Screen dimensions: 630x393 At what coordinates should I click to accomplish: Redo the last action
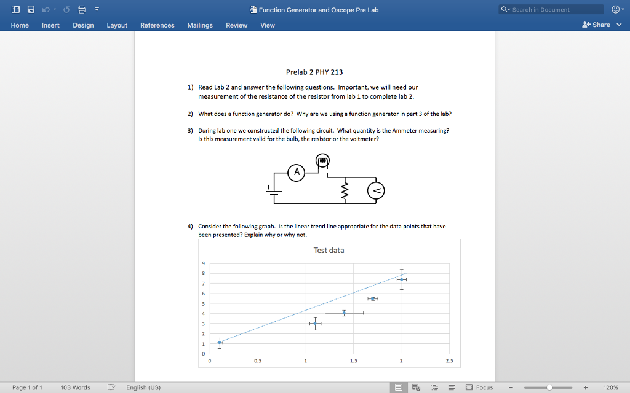pyautogui.click(x=66, y=9)
